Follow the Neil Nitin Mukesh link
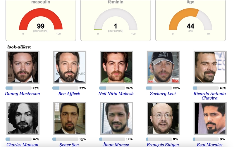 (x=116, y=94)
